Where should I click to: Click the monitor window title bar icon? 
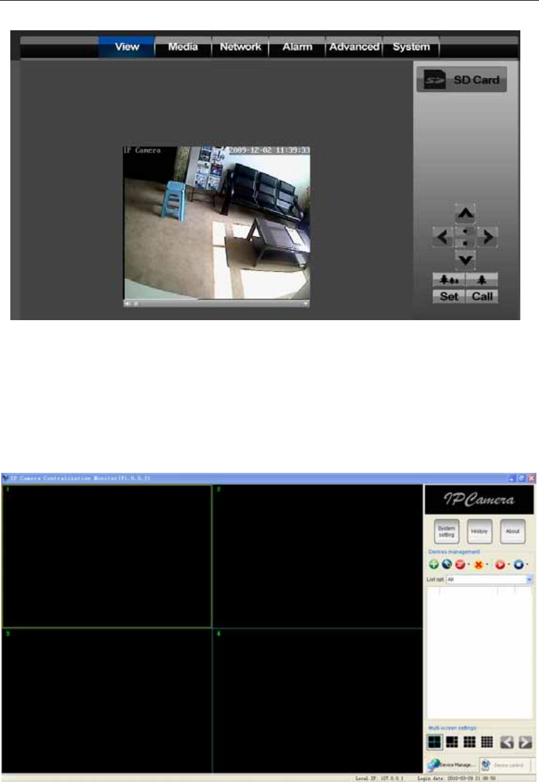click(6, 478)
